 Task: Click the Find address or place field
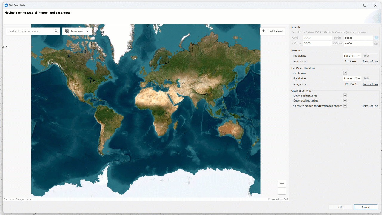click(x=30, y=31)
